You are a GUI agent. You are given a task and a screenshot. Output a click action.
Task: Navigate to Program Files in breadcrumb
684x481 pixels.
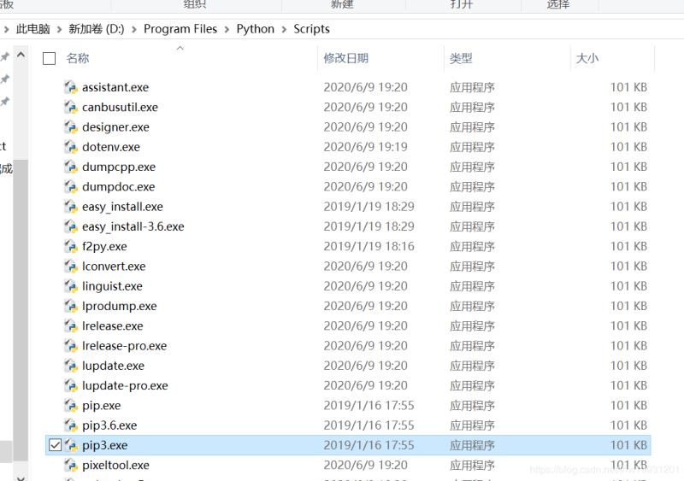[x=180, y=29]
